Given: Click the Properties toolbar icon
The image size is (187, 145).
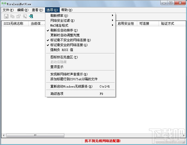Looking at the screenshot, I should pyautogui.click(x=18, y=16).
